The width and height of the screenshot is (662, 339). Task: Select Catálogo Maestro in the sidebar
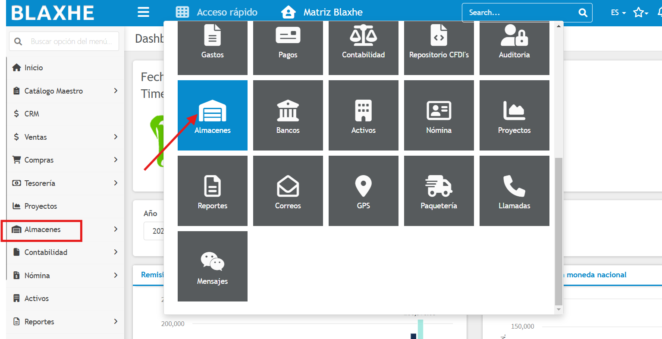tap(53, 91)
